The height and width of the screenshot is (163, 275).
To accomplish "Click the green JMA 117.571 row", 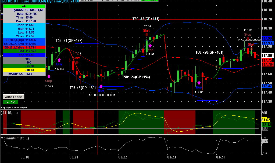I will pos(24,51).
